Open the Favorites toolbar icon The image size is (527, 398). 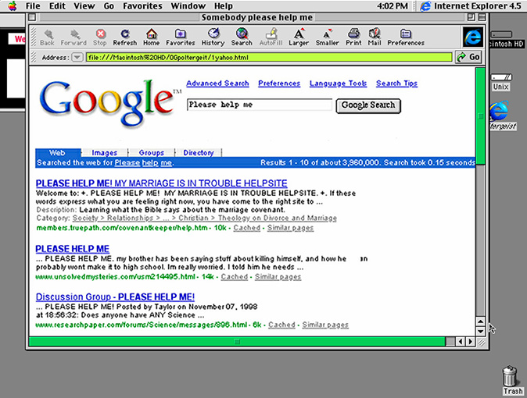[181, 36]
